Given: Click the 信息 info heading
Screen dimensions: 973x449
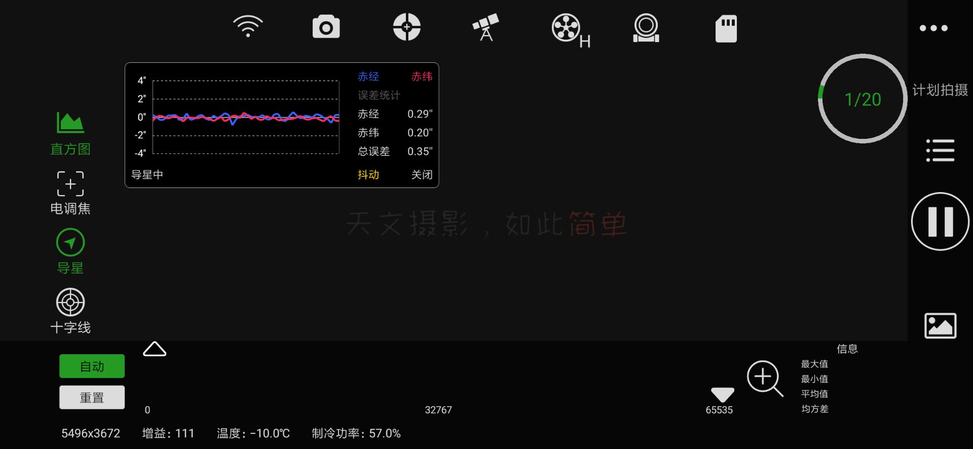Looking at the screenshot, I should point(847,349).
